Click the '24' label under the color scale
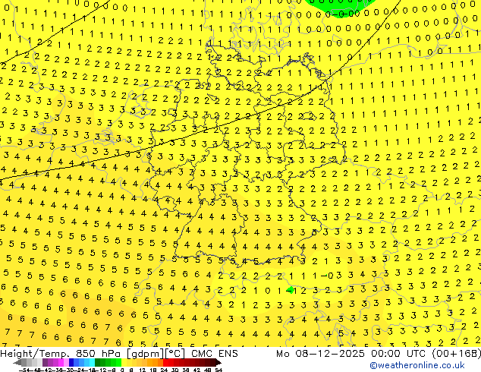Screen dimensions: 481x372 (164, 370)
